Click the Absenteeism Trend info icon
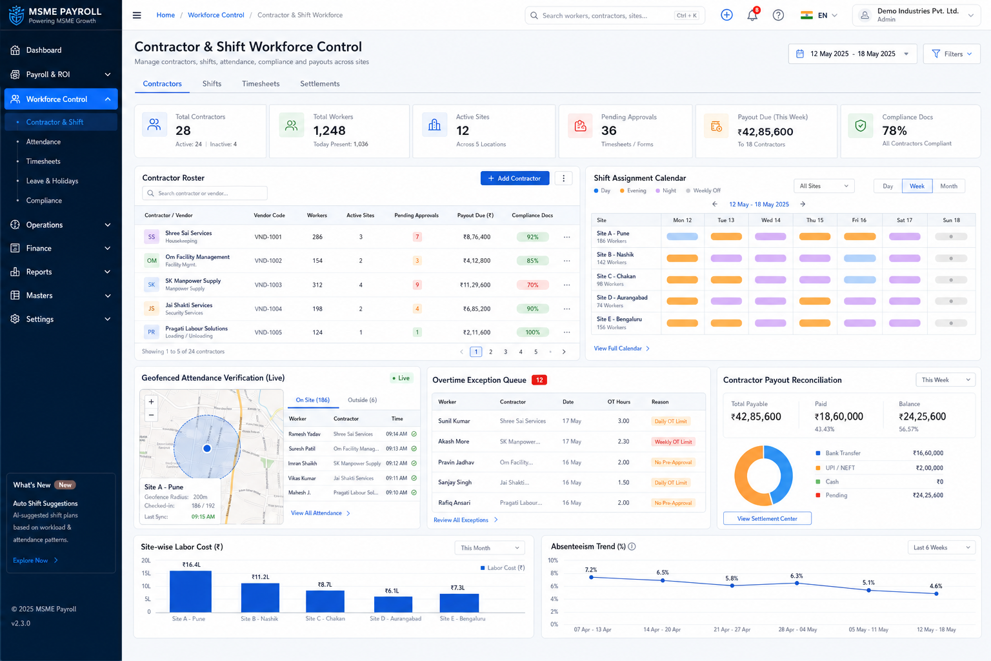The width and height of the screenshot is (991, 661). (632, 547)
